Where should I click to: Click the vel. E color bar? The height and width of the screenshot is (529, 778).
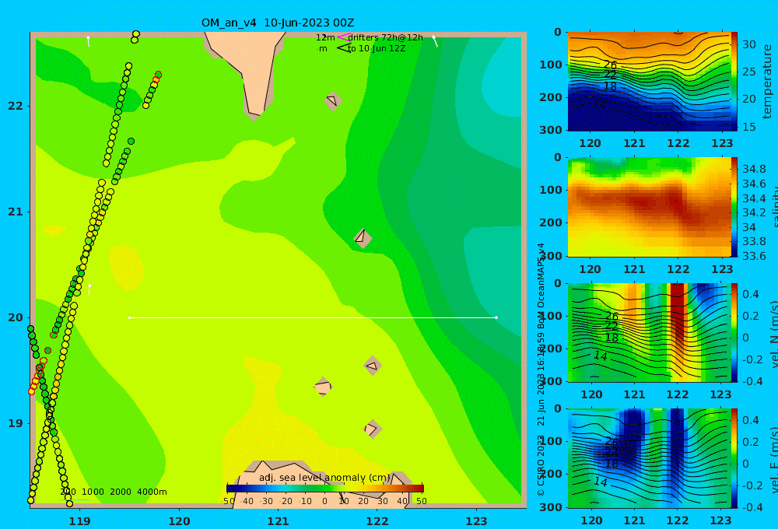tap(734, 458)
